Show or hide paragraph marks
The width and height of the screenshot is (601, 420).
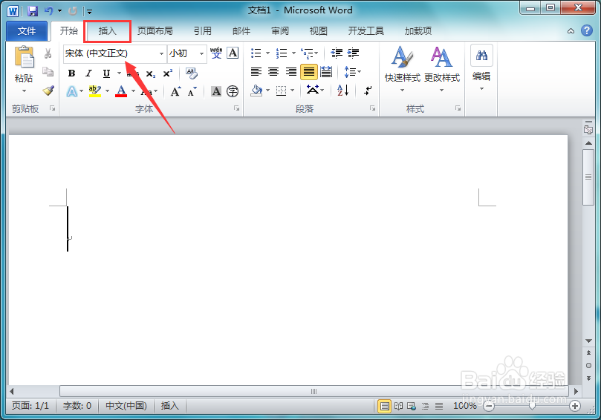(368, 91)
